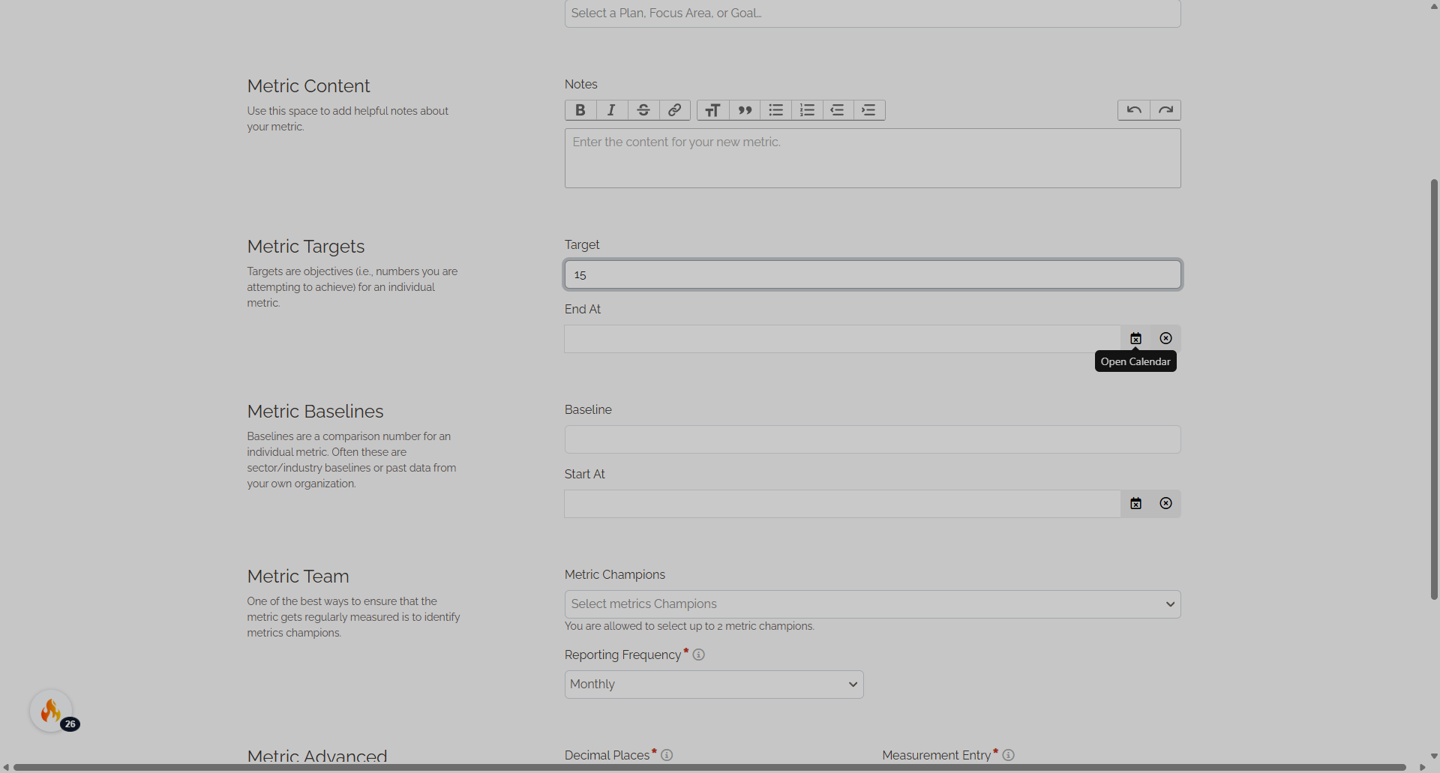This screenshot has width=1440, height=773.
Task: Toggle italic formatting in Notes toolbar
Action: pyautogui.click(x=612, y=110)
